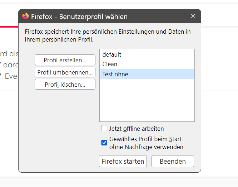
Task: Enable Jetzt offline arbeiten checkbox
Action: tap(104, 128)
